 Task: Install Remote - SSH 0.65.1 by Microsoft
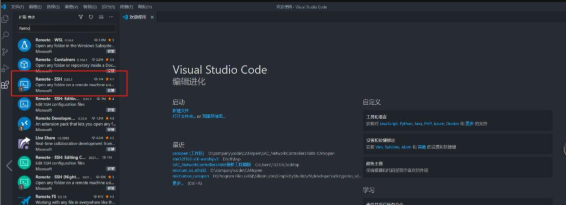tap(111, 91)
